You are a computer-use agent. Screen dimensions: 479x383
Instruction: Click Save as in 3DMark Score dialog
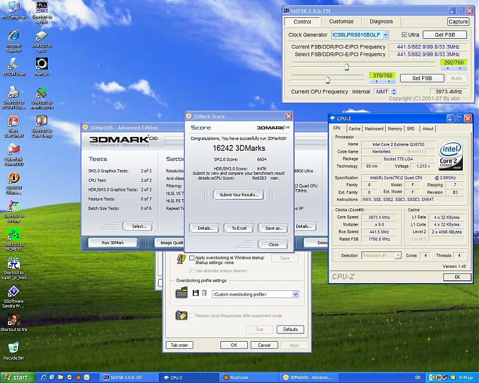tap(274, 228)
